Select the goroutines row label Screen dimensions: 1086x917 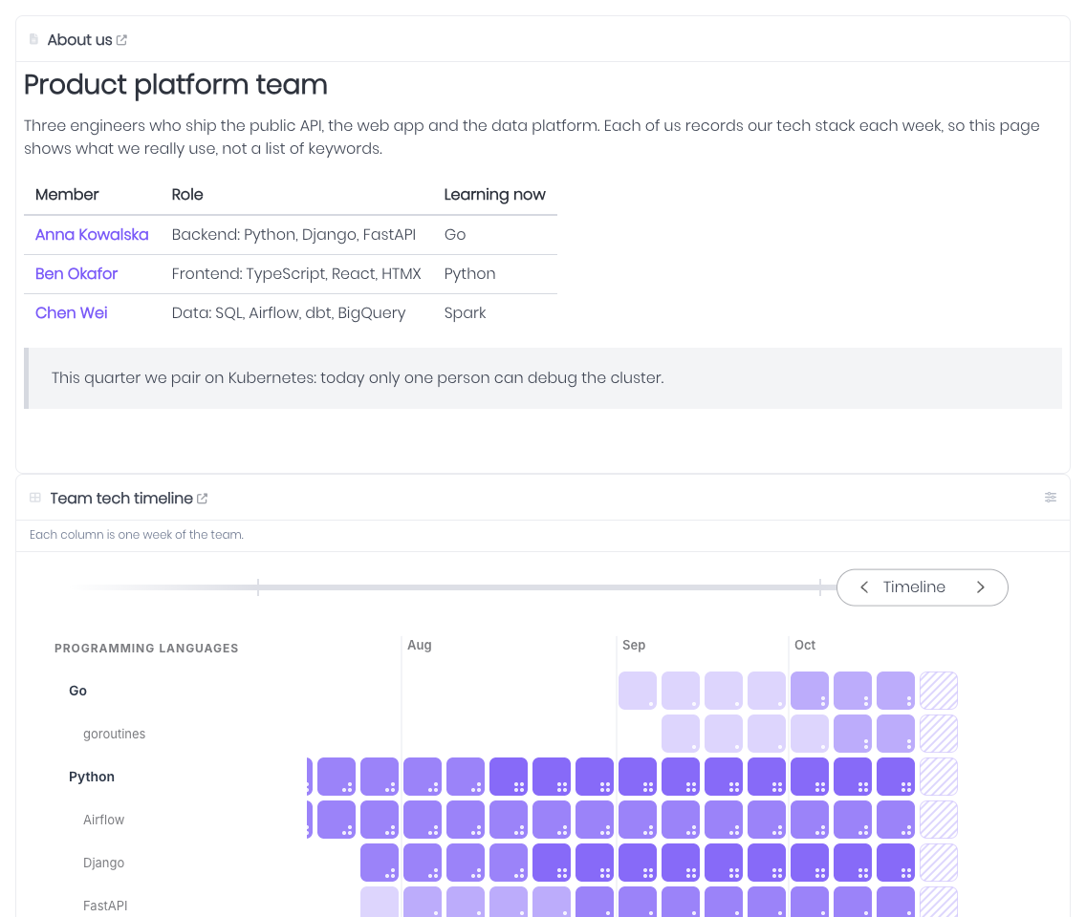coord(115,734)
